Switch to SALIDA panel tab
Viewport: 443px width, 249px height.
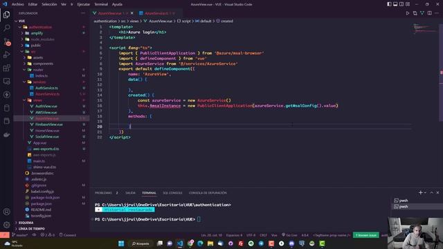[x=130, y=192]
